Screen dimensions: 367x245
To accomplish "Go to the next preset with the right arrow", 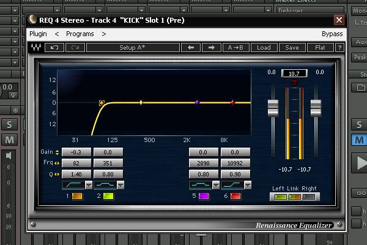I will point(212,48).
